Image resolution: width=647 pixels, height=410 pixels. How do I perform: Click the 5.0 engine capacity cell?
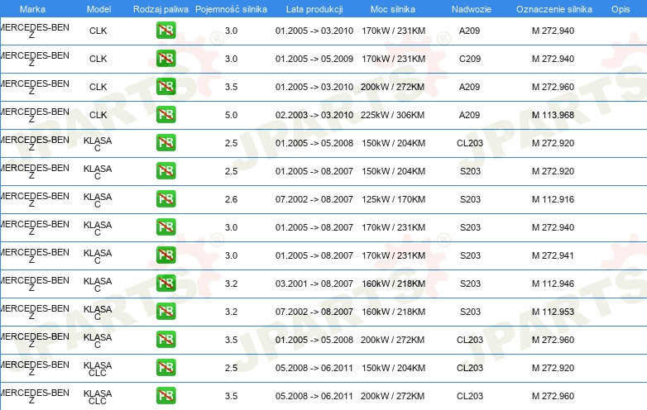pos(231,115)
